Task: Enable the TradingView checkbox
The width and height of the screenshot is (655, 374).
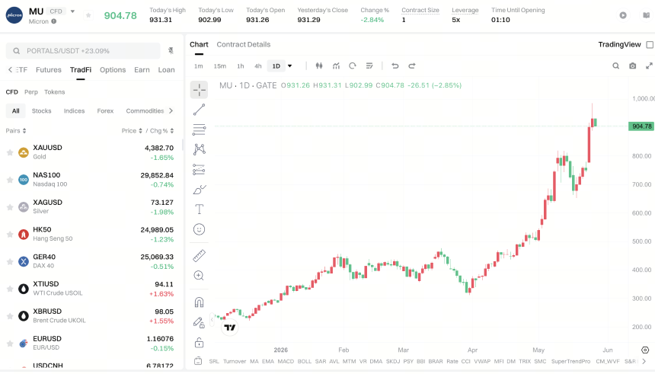Action: tap(650, 45)
